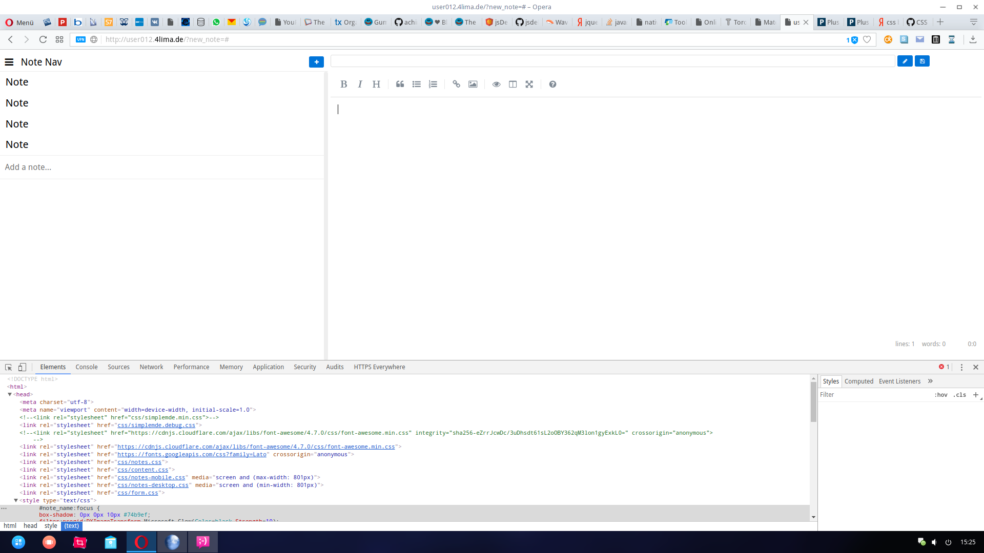The image size is (984, 553).
Task: Click the blue plus add note button
Action: coord(316,62)
